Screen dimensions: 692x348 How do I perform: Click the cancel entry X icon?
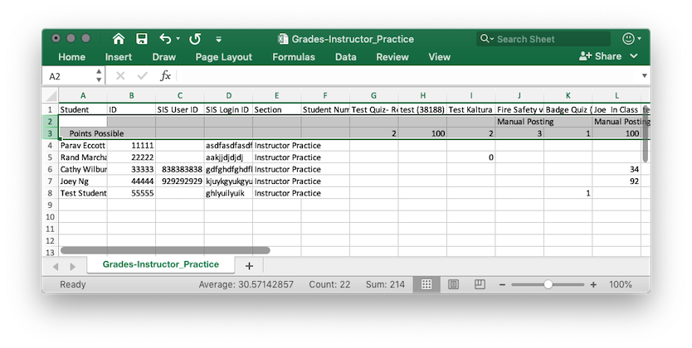120,75
